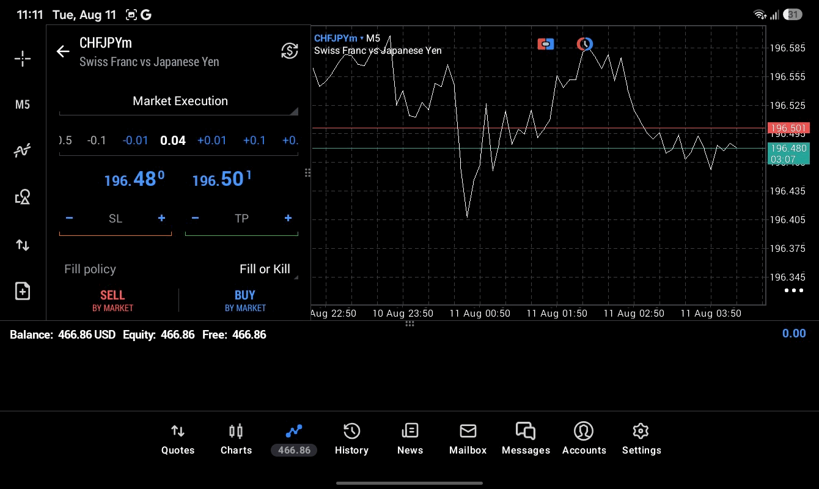Tap the new order document icon

(23, 291)
